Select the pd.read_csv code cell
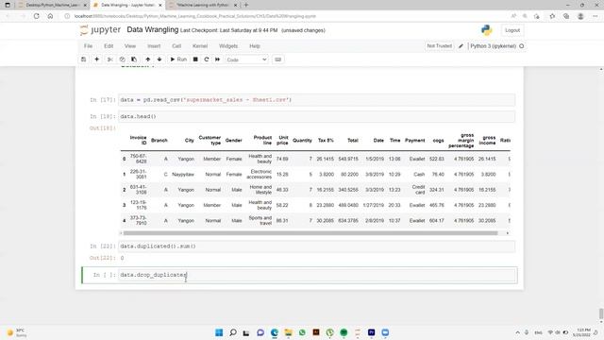This screenshot has width=604, height=340. pyautogui.click(x=316, y=100)
